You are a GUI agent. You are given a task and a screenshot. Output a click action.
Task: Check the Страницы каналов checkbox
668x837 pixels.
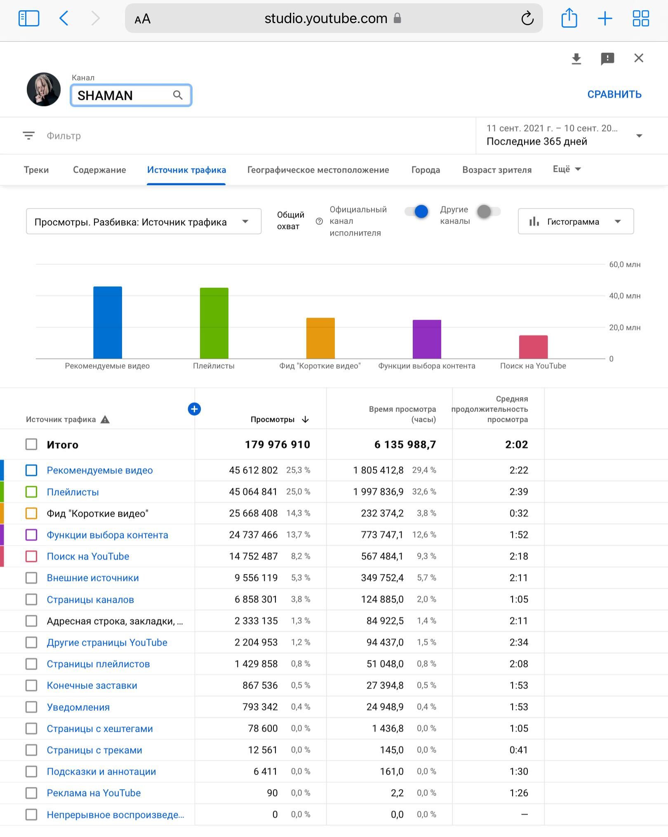[x=31, y=600]
